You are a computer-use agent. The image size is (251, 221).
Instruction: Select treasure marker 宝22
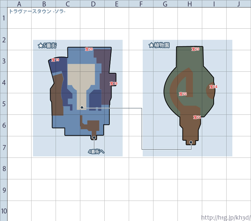pyautogui.click(x=183, y=94)
